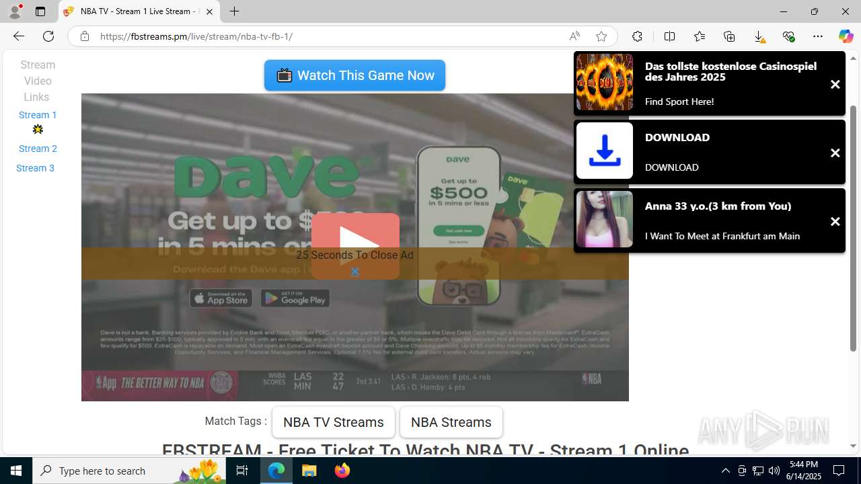Go back to previous page
The image size is (861, 484).
point(18,36)
